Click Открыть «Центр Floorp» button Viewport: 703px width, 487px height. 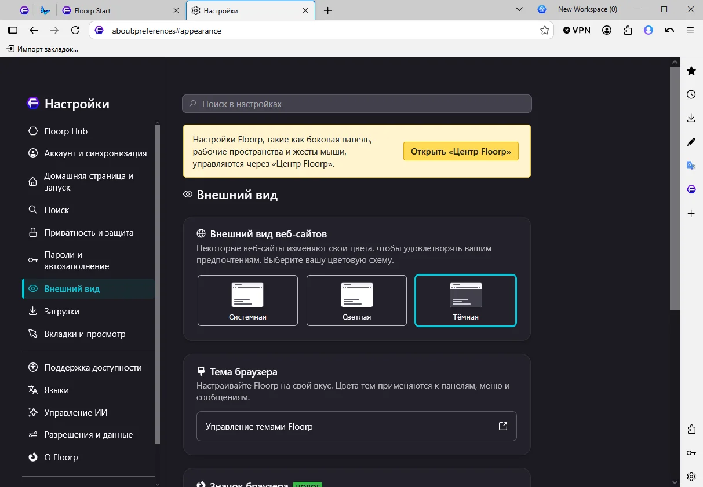click(461, 152)
